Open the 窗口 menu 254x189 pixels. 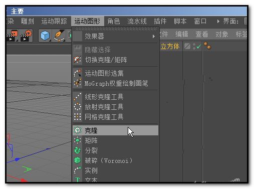tap(200, 21)
